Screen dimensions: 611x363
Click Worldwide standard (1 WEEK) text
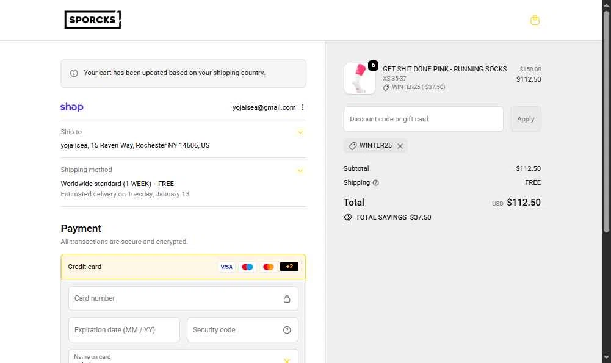tap(106, 184)
